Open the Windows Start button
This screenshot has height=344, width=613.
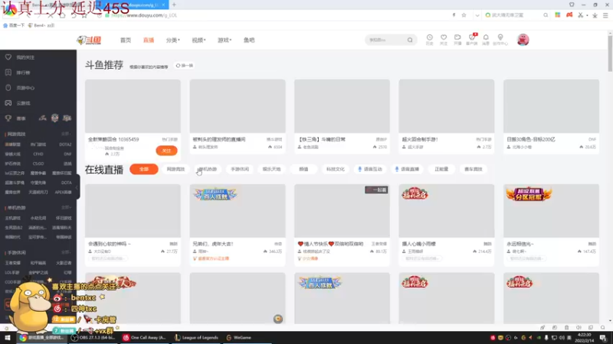pyautogui.click(x=8, y=338)
